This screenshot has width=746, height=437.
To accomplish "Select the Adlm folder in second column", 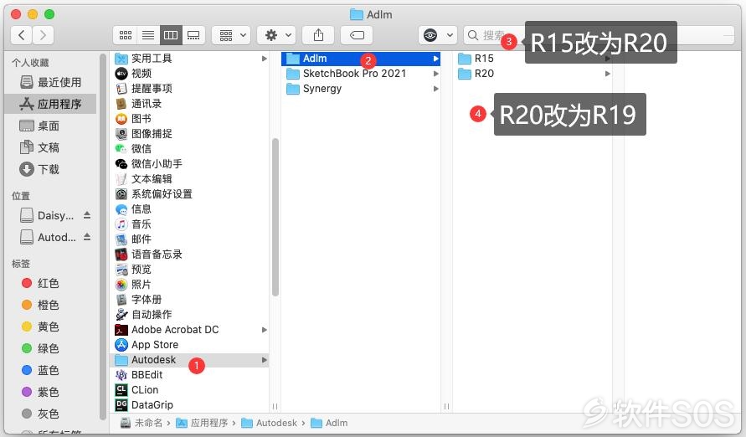I will pyautogui.click(x=361, y=59).
